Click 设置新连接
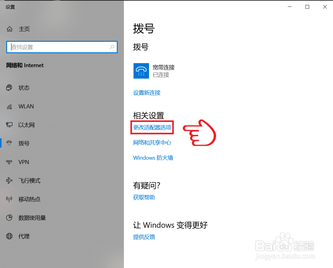This screenshot has width=333, height=268. [147, 93]
